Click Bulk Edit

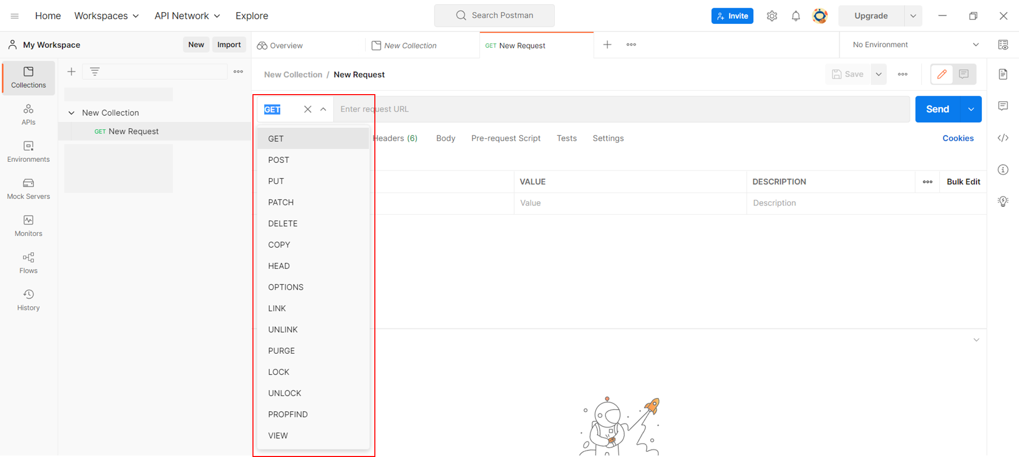click(963, 182)
